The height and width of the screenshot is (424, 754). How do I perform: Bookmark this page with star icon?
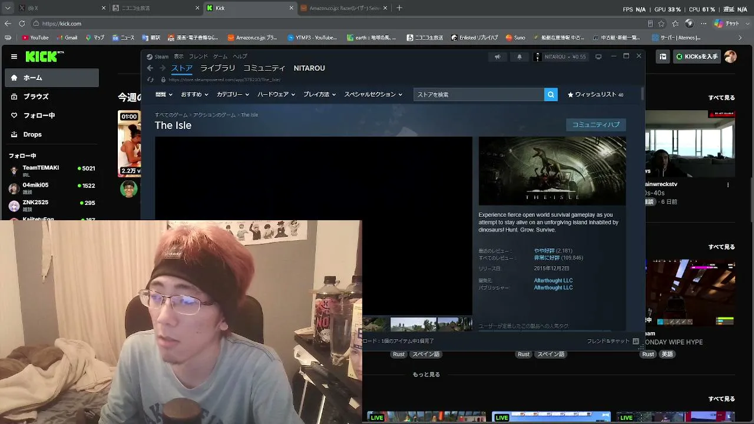tap(662, 24)
